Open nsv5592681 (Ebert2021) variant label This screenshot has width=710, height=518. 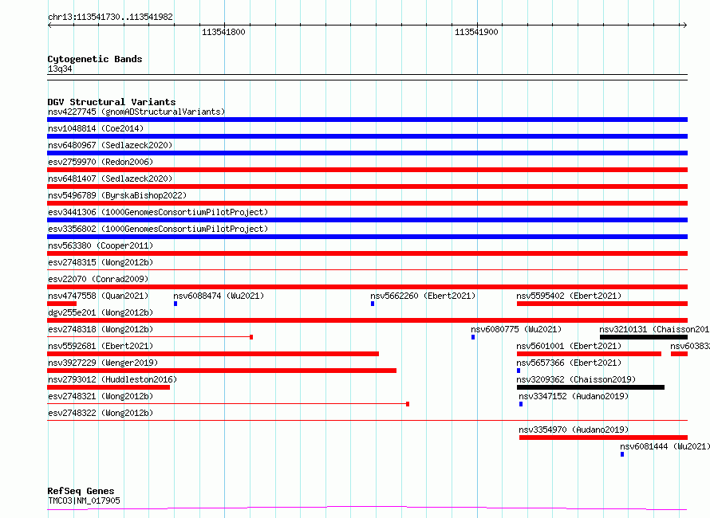coord(101,346)
